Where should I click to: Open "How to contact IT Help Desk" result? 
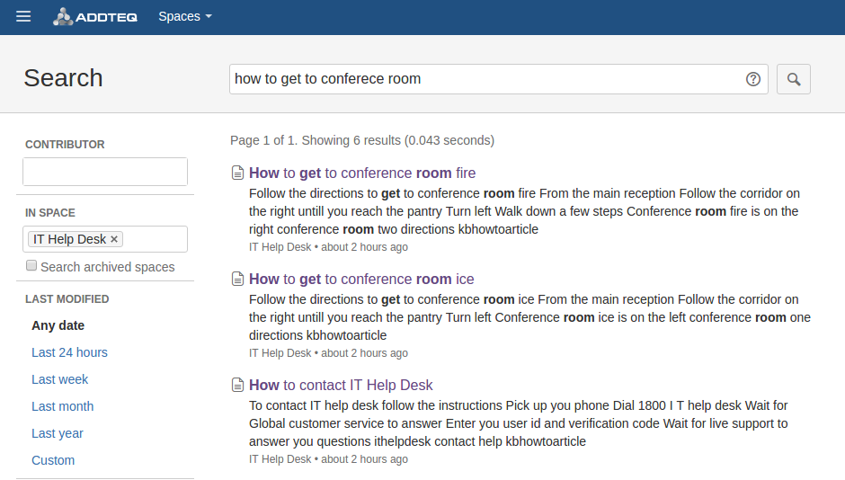341,386
